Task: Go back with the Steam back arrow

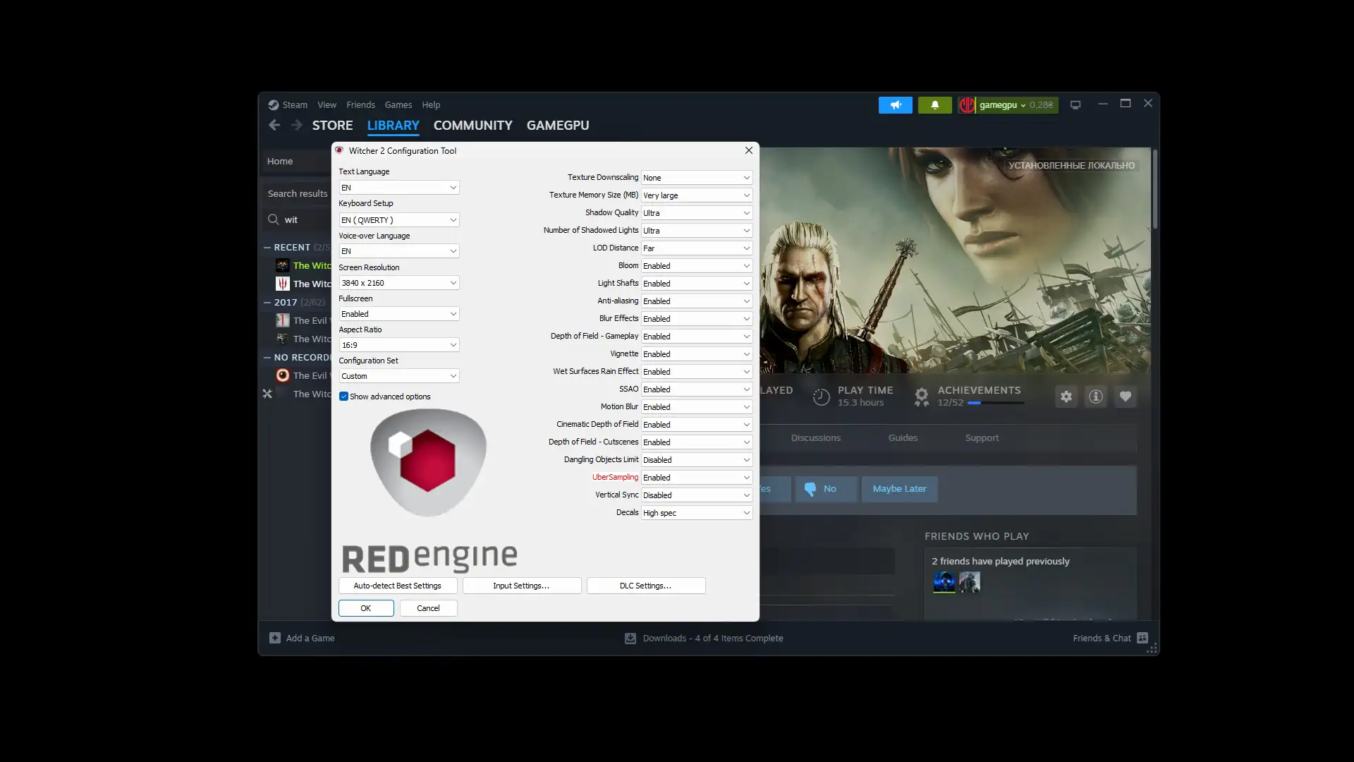Action: pos(274,126)
